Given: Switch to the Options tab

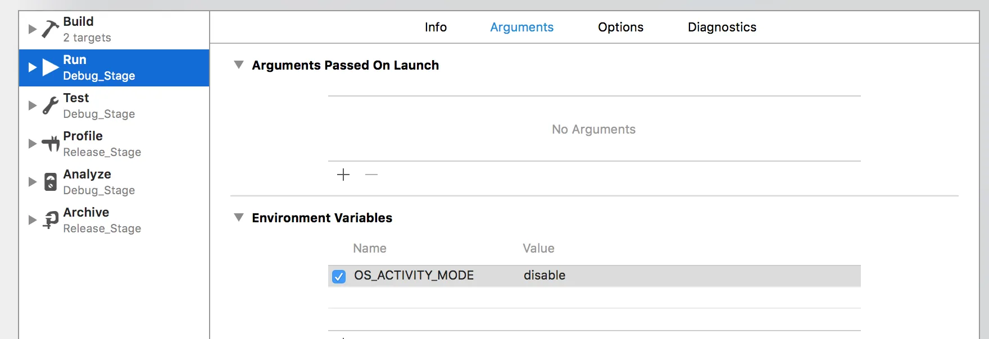Looking at the screenshot, I should (x=620, y=27).
